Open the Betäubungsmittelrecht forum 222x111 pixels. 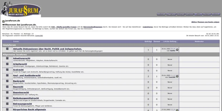tap(26, 98)
